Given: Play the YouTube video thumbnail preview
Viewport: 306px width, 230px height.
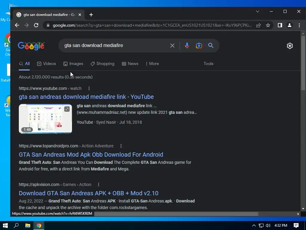Looking at the screenshot, I should click(x=45, y=119).
